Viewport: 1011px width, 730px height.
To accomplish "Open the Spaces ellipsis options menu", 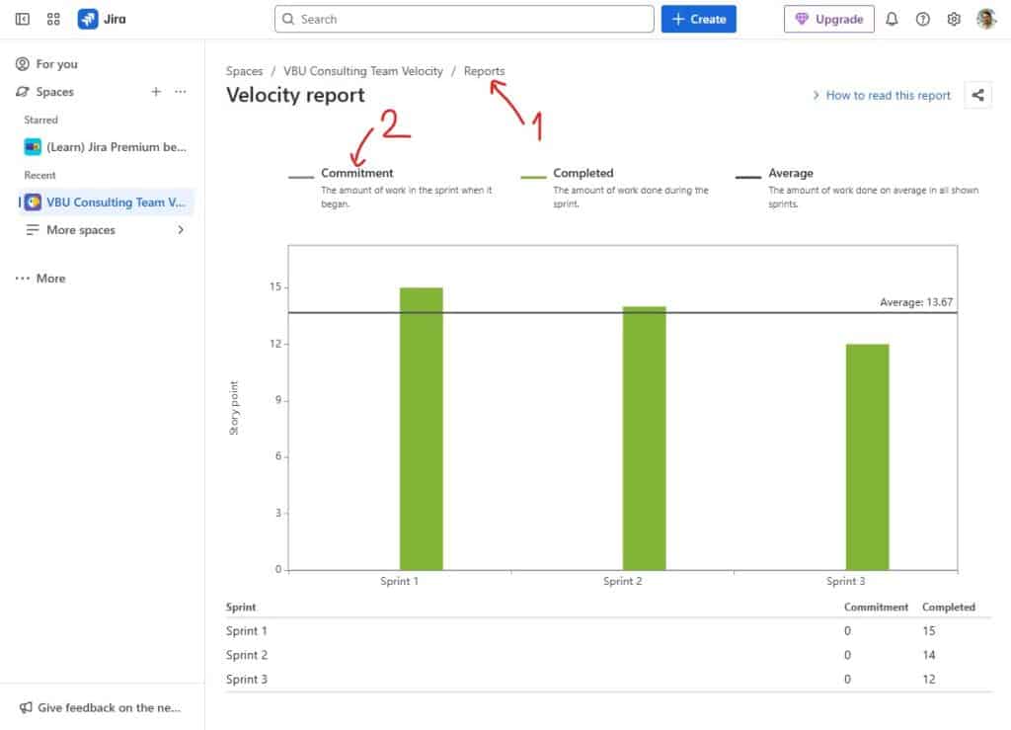I will (180, 92).
